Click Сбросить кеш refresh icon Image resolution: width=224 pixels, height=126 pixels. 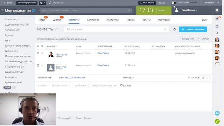pyautogui.click(x=50, y=3)
